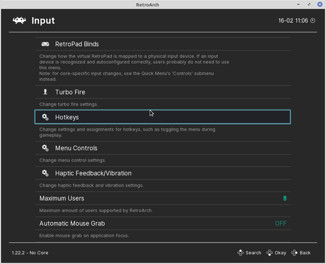Open the Turbo Fire settings

[x=163, y=92]
